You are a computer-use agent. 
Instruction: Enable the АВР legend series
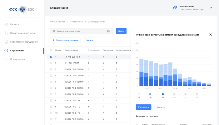coord(174,96)
